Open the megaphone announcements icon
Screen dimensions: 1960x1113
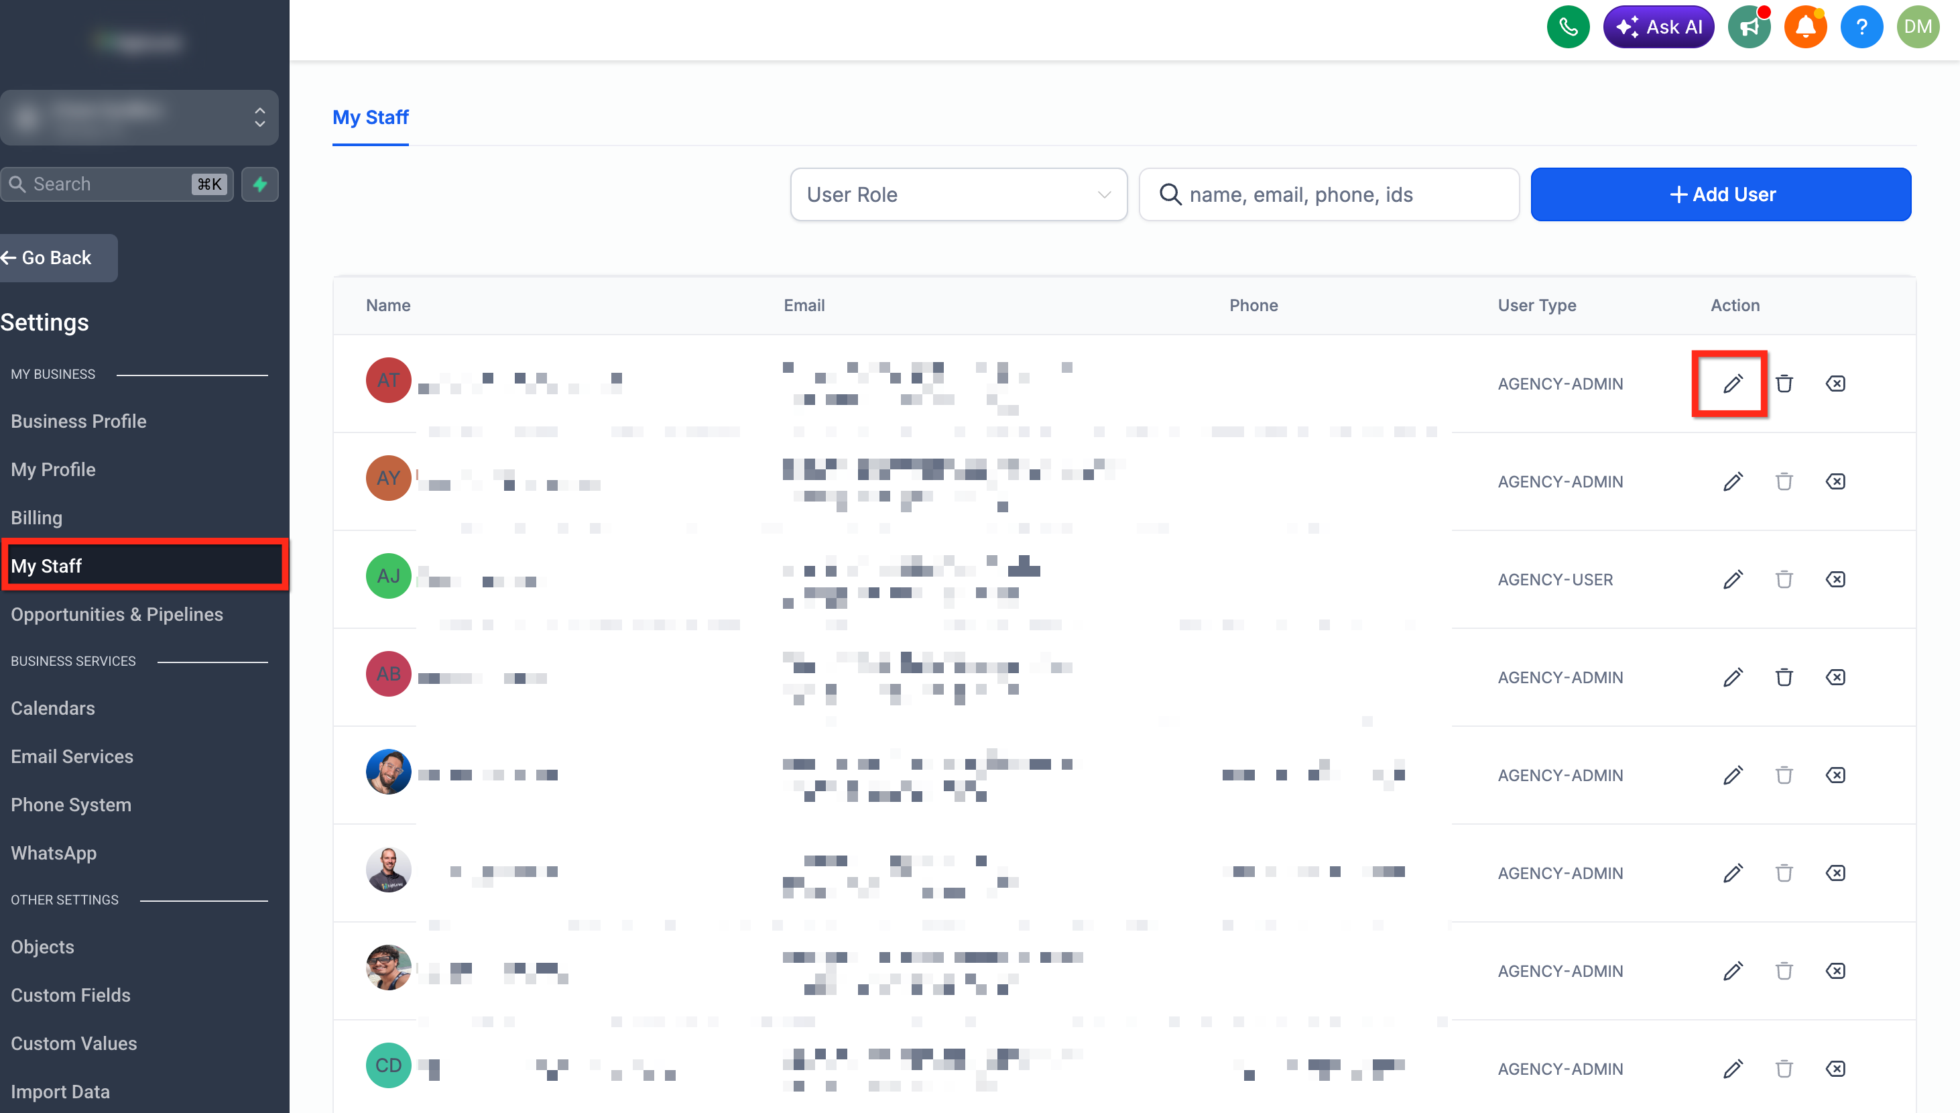1749,27
